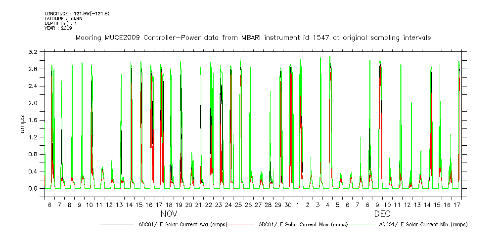Click the 2.0 tick label on y-axis
The width and height of the screenshot is (499, 249).
[x=33, y=103]
